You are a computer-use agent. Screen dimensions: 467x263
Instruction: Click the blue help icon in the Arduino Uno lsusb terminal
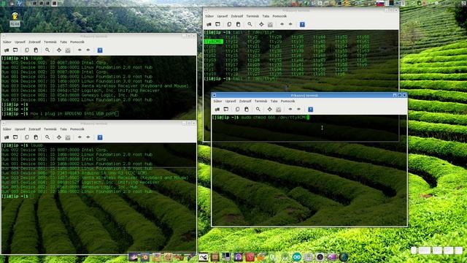click(x=100, y=137)
